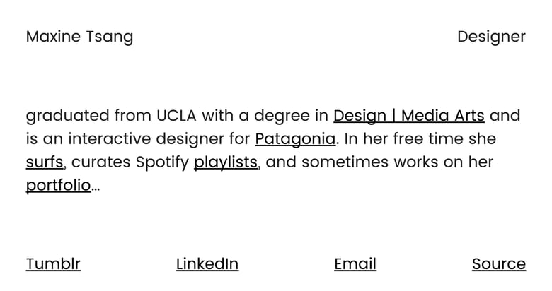
Task: Click the ellipsis after portfolio
Action: coord(96,186)
